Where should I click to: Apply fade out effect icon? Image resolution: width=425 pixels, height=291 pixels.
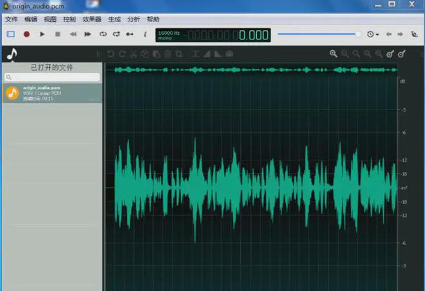[218, 54]
